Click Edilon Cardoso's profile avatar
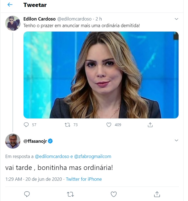188x201 pixels. coord(13,23)
